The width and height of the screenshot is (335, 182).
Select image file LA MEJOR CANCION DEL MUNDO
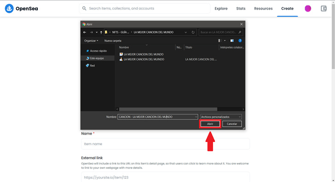click(141, 54)
